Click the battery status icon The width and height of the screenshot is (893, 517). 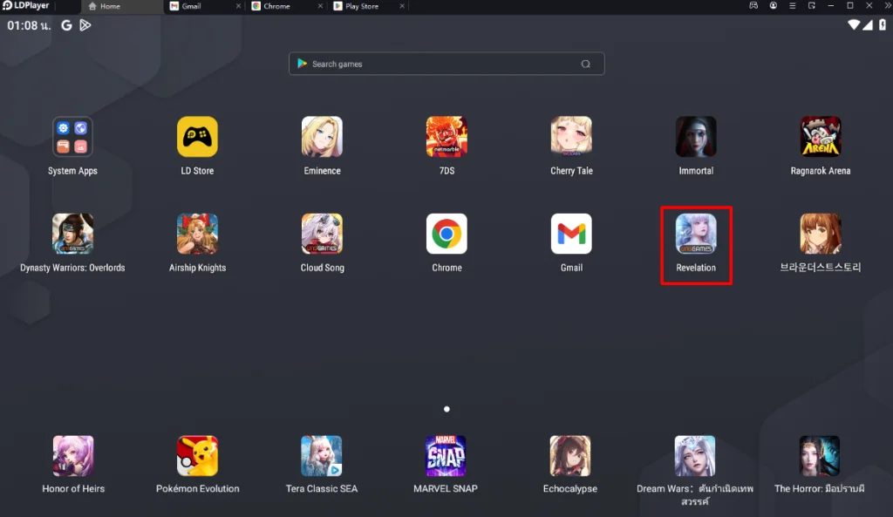click(x=883, y=25)
